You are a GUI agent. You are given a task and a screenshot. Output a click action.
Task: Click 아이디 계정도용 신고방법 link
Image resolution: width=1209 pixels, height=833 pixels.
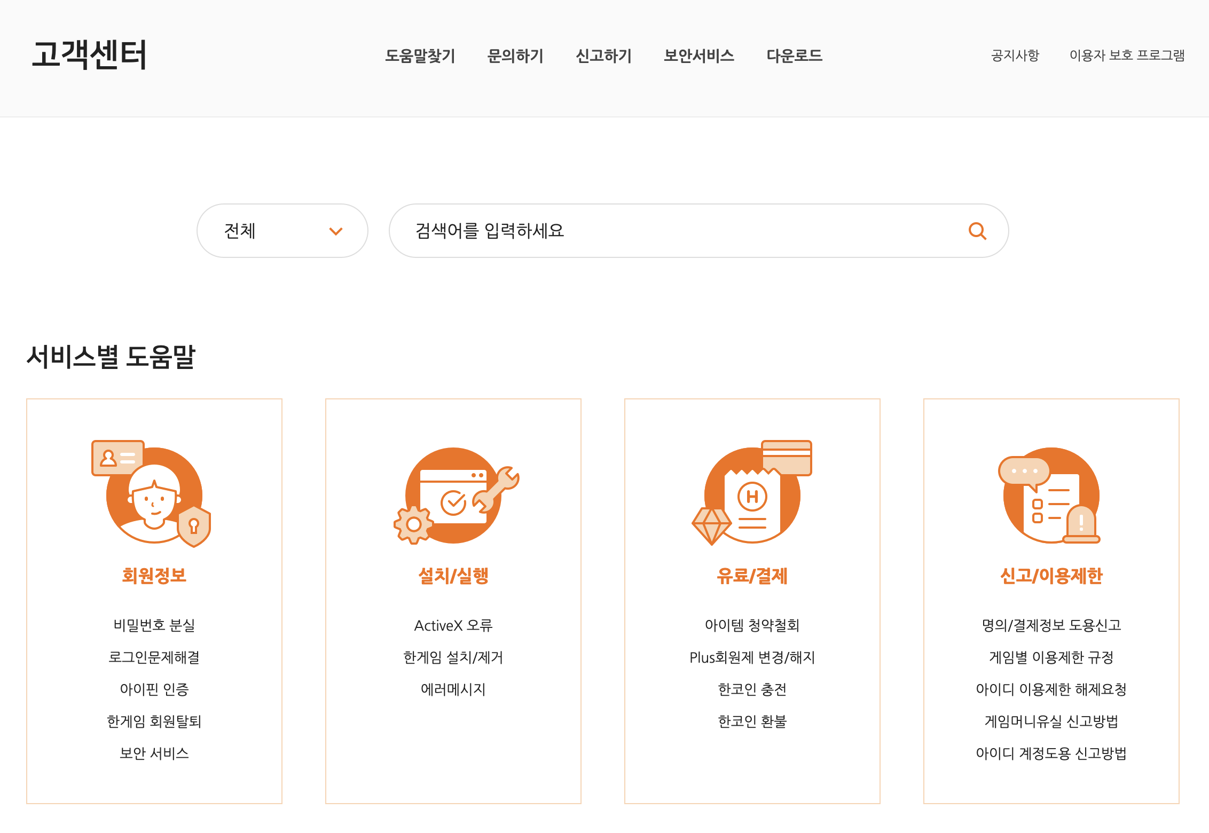pos(1051,754)
